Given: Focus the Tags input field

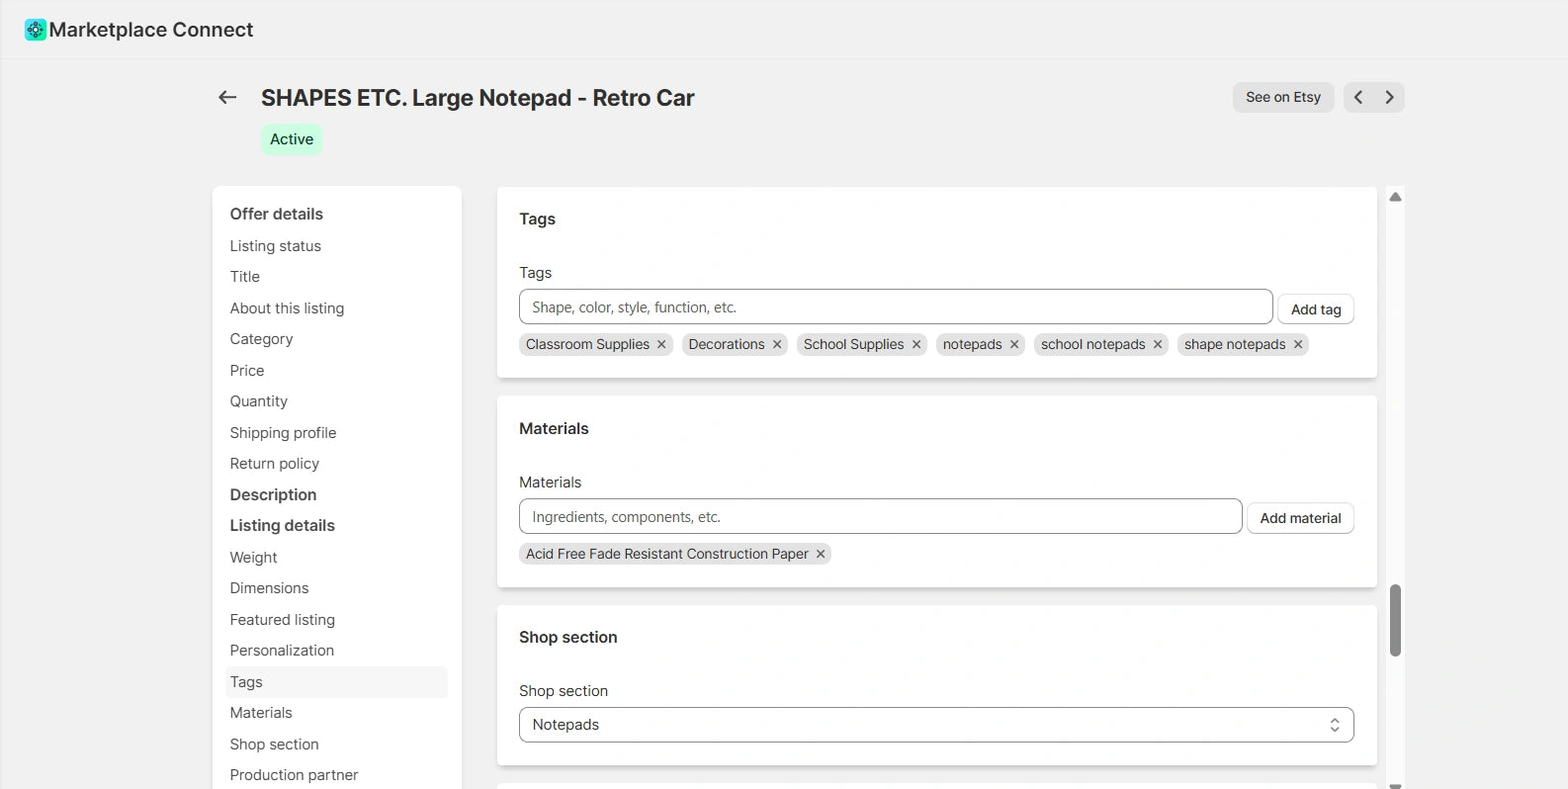Looking at the screenshot, I should click(896, 307).
